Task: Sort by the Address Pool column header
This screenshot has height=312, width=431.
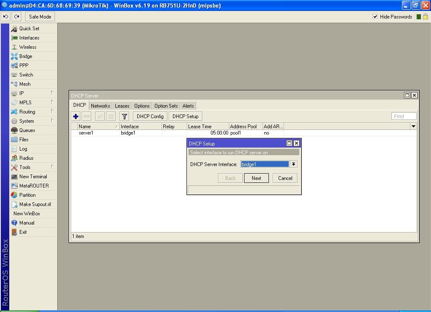Action: click(x=246, y=126)
